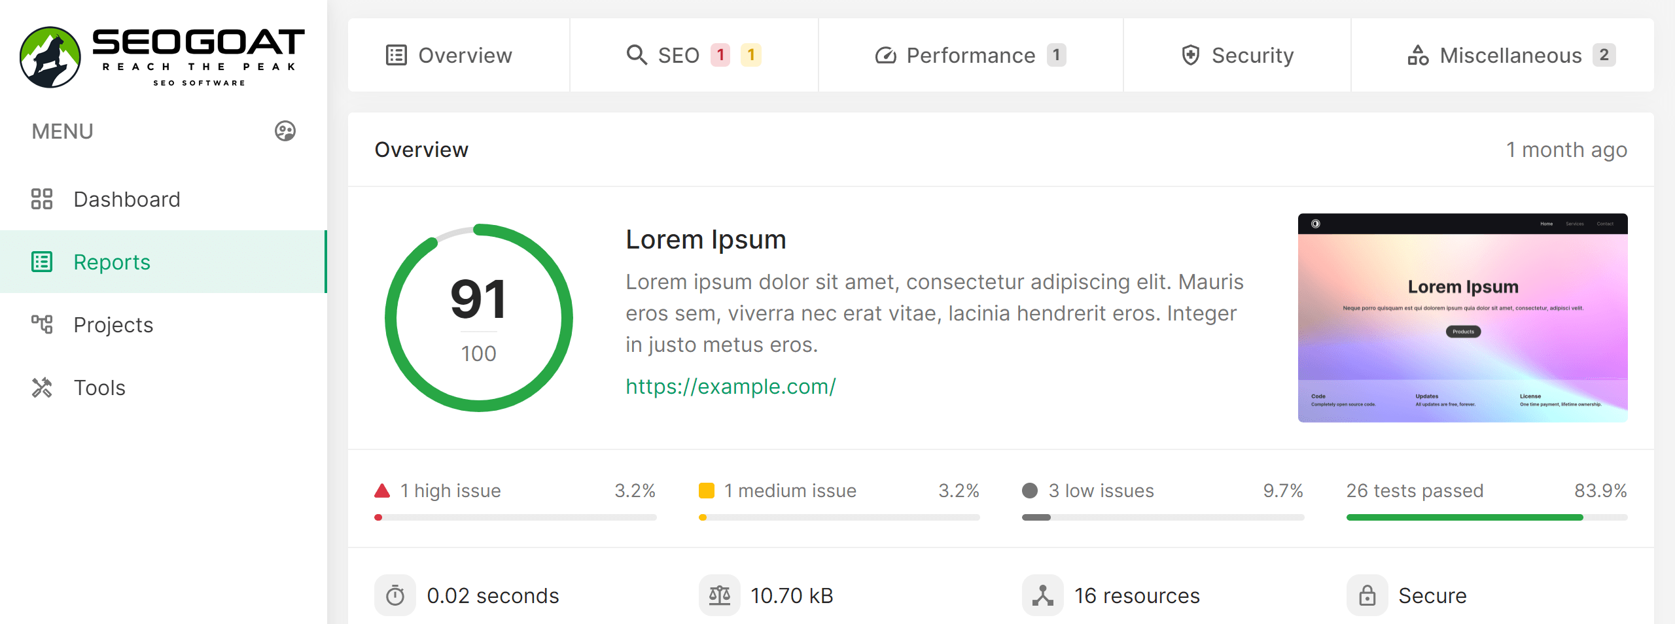1675x624 pixels.
Task: Switch to the SEO tab
Action: (x=694, y=56)
